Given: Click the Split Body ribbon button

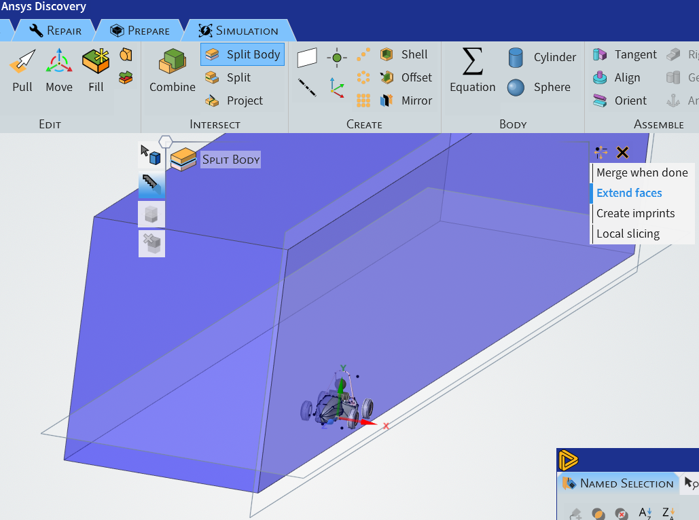Looking at the screenshot, I should coord(243,54).
